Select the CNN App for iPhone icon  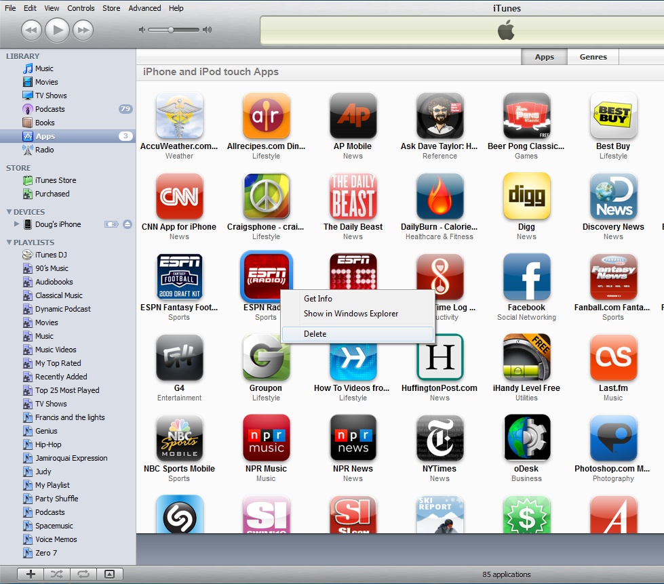pos(180,196)
